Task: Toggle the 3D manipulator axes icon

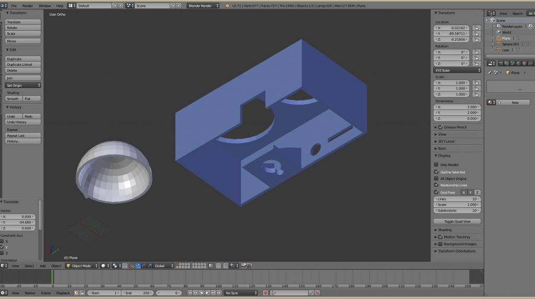Action: coord(132,266)
